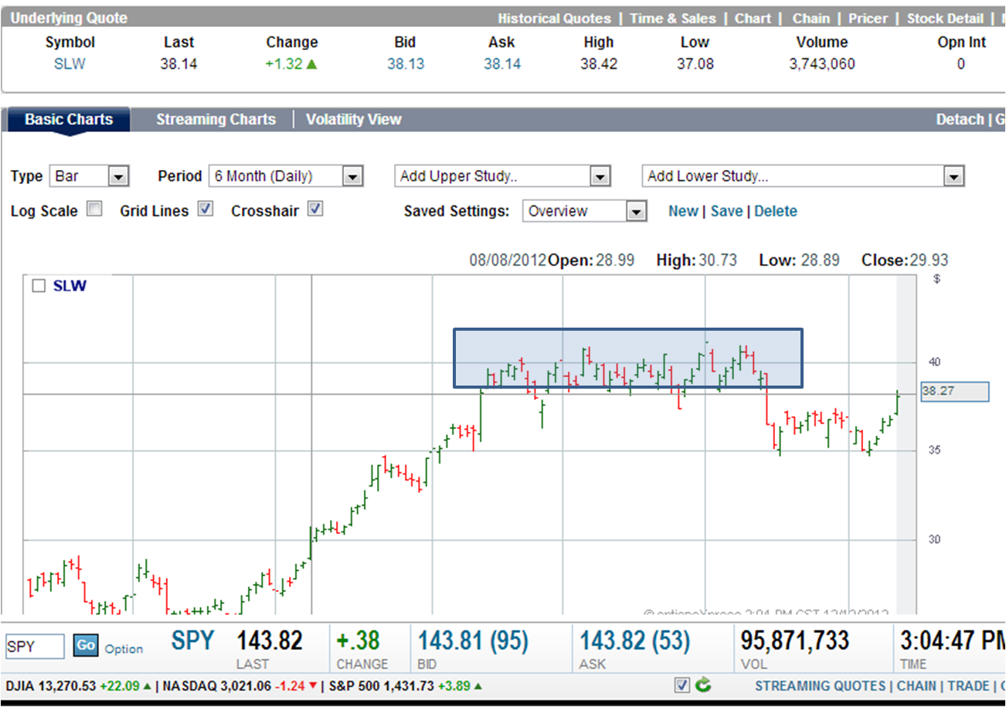
Task: Click the S&P 500 1,431.73 index quote
Action: (x=406, y=685)
